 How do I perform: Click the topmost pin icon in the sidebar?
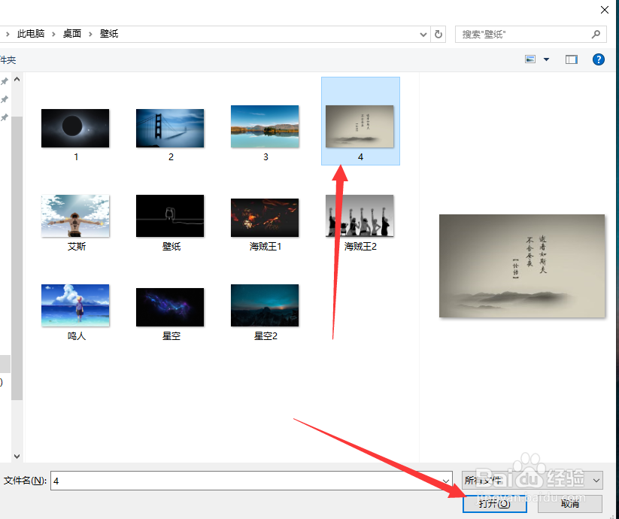4,81
